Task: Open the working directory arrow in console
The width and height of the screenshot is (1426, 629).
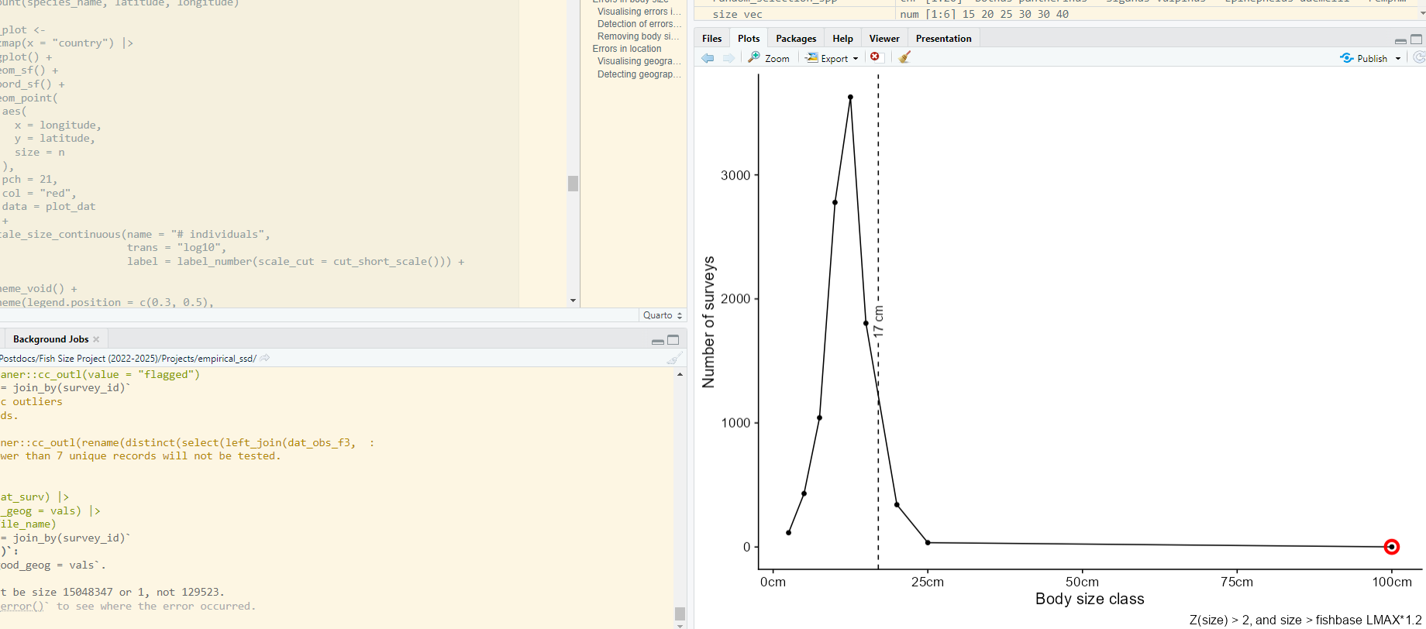Action: pos(265,358)
